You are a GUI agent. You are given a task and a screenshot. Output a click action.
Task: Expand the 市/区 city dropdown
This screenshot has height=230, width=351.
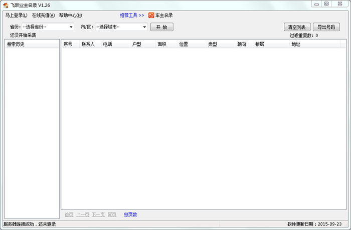coord(121,27)
